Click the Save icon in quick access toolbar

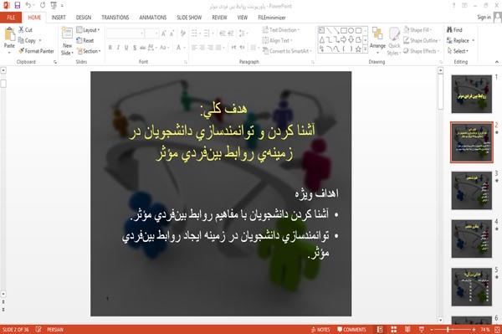18,5
